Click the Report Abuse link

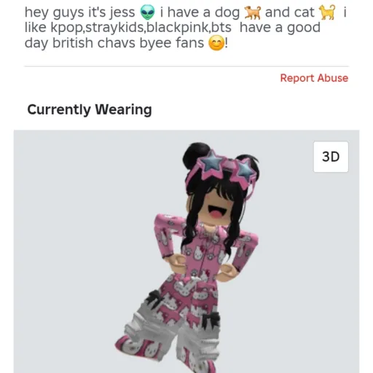click(314, 78)
